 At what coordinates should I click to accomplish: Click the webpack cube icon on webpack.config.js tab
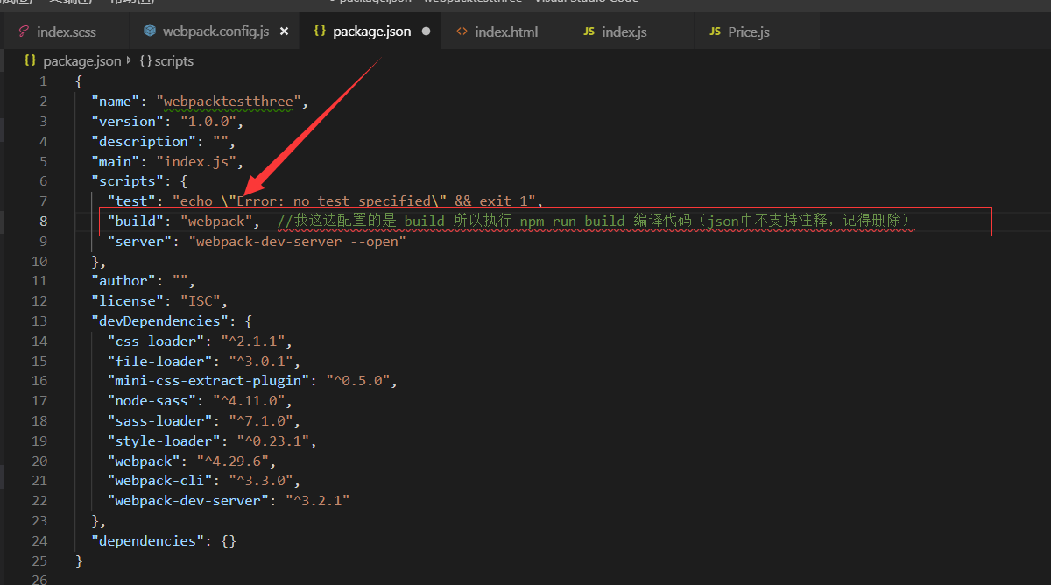coord(152,30)
